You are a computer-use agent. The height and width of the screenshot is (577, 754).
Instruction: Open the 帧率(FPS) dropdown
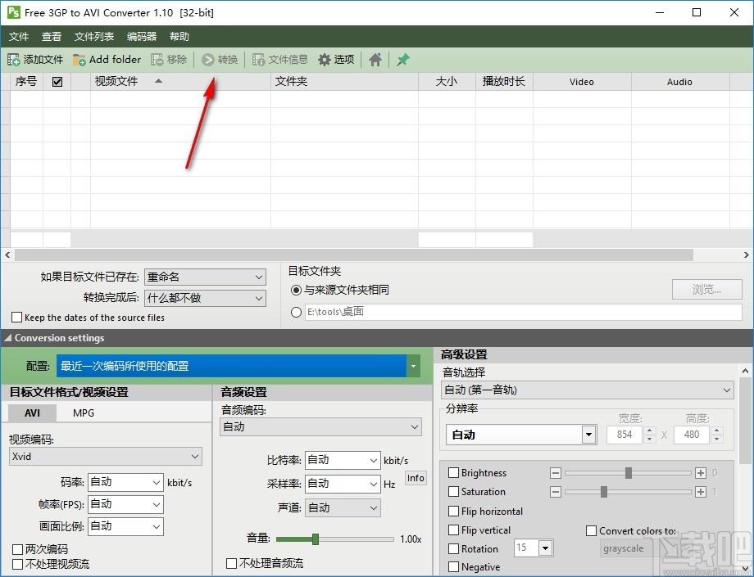[x=125, y=504]
